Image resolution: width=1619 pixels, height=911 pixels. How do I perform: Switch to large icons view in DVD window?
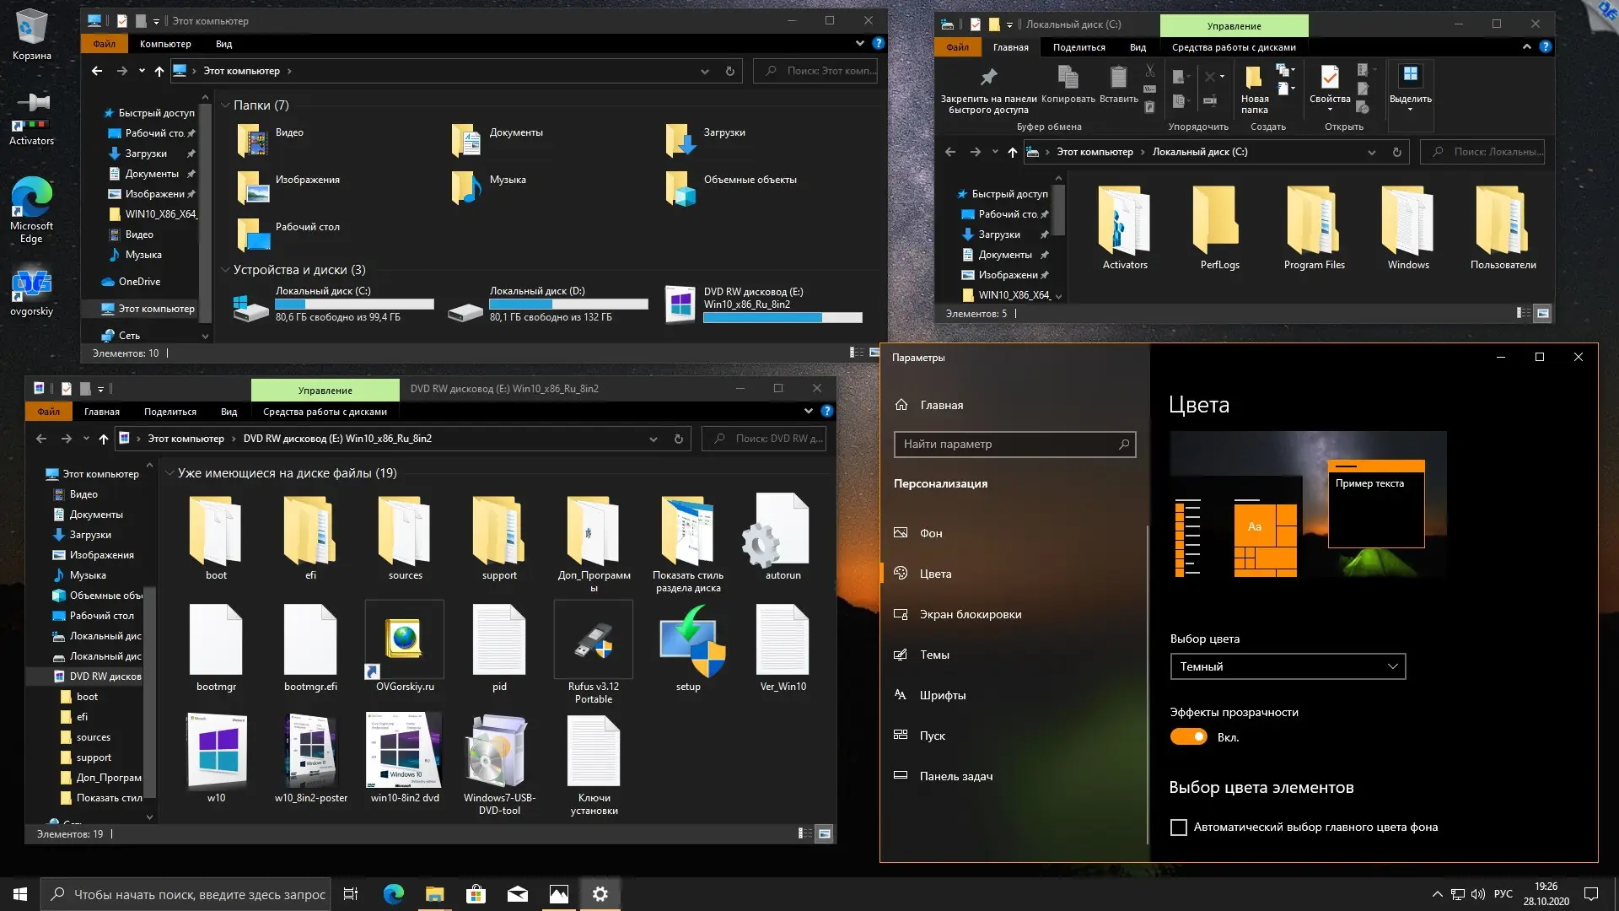pyautogui.click(x=824, y=834)
